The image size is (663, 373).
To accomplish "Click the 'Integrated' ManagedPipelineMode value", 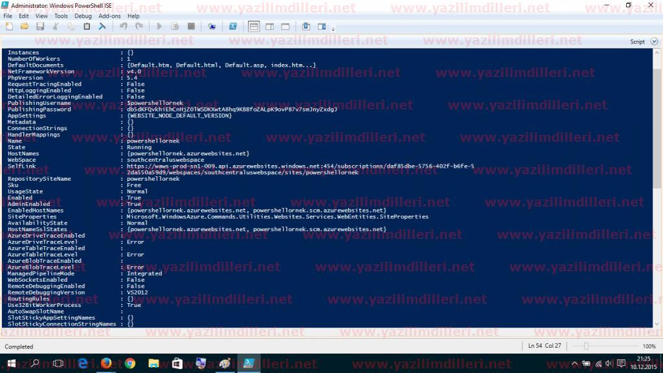I will coord(144,274).
